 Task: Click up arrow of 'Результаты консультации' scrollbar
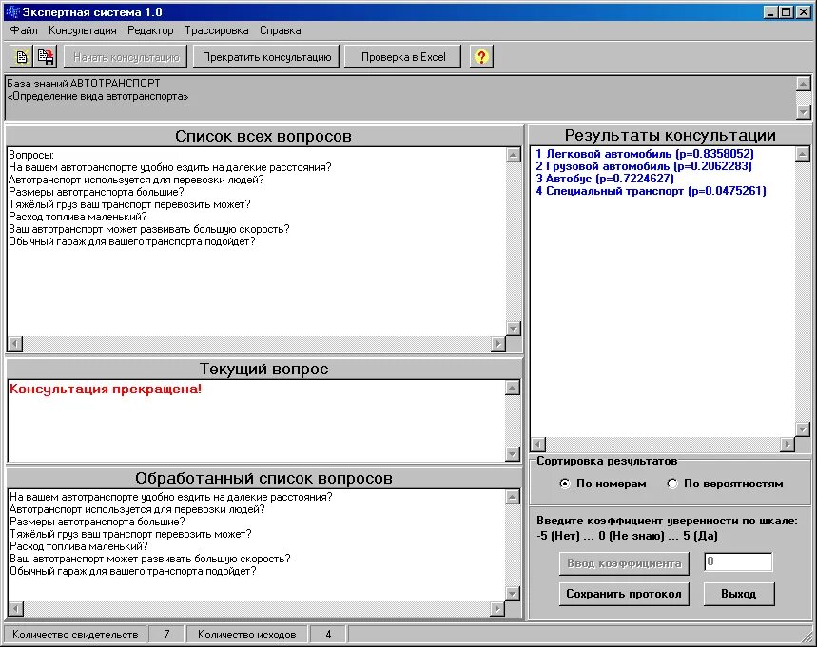[803, 154]
